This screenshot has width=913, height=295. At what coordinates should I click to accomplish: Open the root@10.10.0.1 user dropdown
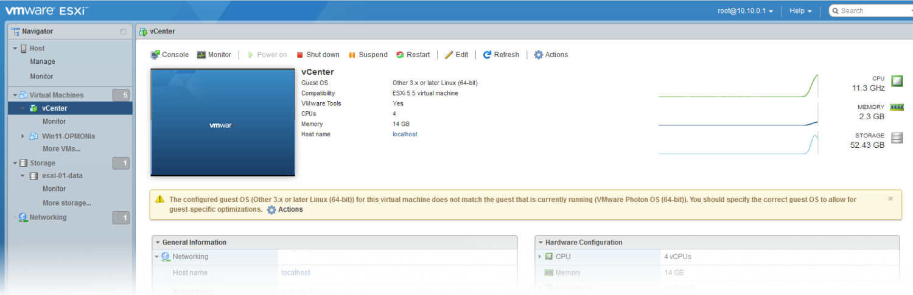pyautogui.click(x=745, y=11)
